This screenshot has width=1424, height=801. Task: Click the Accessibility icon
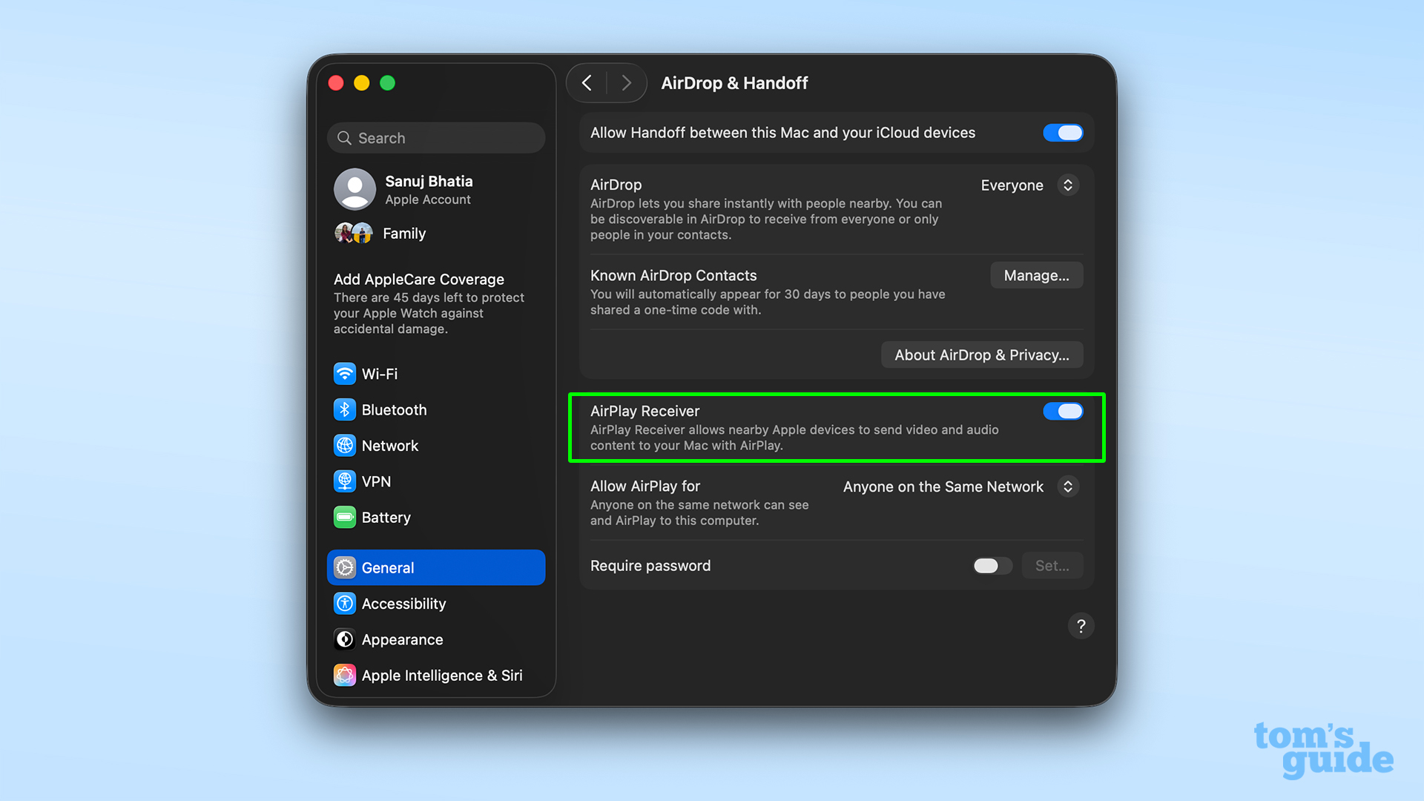[344, 603]
